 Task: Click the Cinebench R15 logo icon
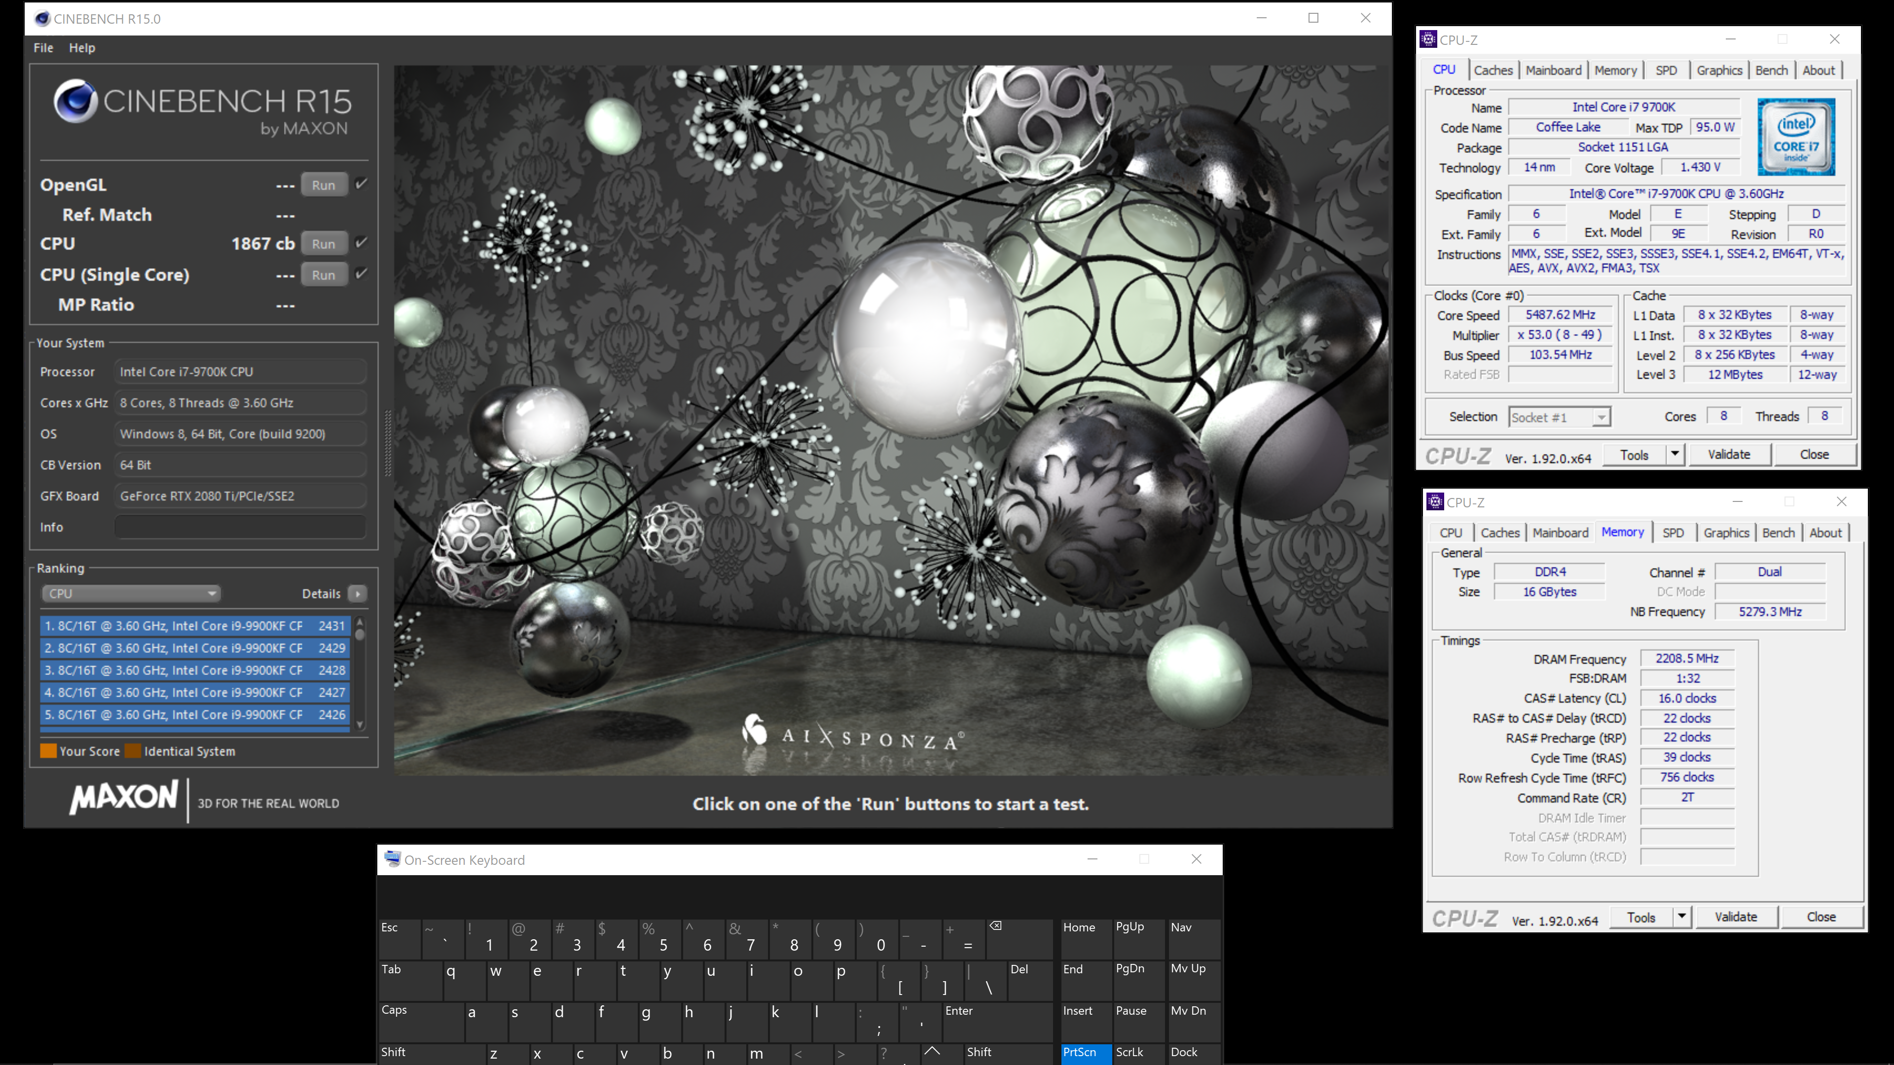pos(75,102)
